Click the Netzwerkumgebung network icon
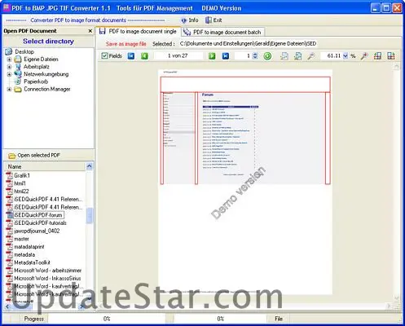This screenshot has height=326, width=405. coord(18,74)
